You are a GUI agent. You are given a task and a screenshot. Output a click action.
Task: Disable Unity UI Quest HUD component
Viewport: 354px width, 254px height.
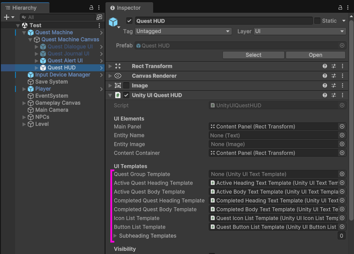pos(126,95)
